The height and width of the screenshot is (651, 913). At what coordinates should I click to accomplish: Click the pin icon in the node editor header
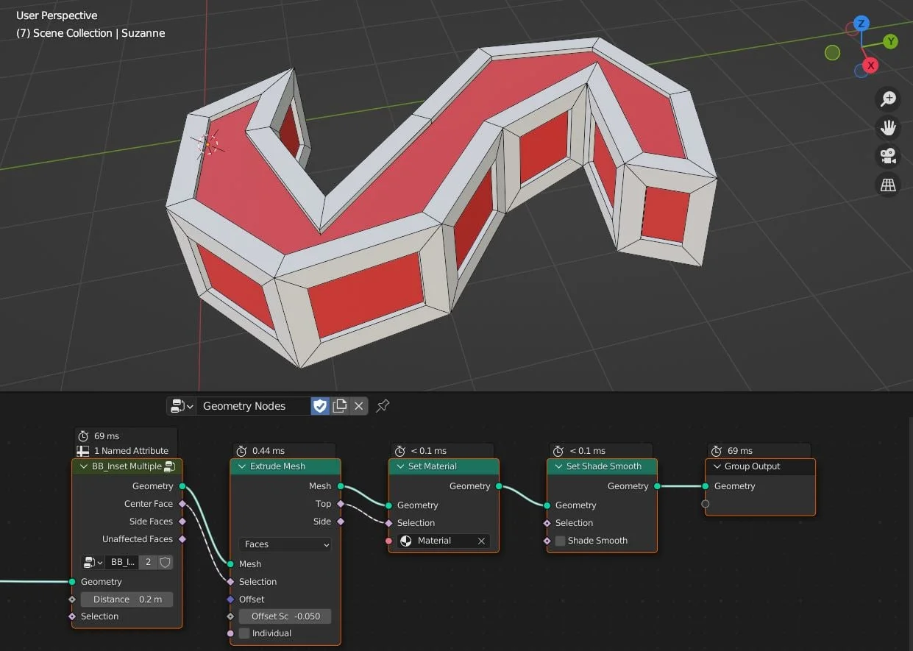(x=383, y=405)
